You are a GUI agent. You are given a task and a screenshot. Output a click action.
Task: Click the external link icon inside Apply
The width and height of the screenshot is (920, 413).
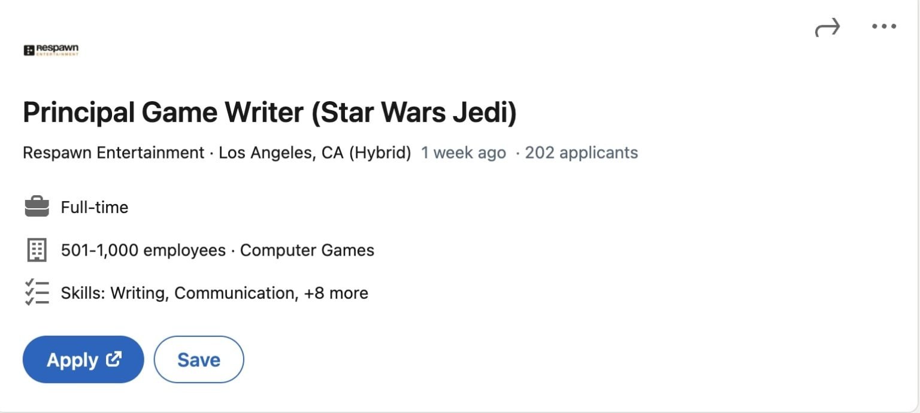point(113,359)
